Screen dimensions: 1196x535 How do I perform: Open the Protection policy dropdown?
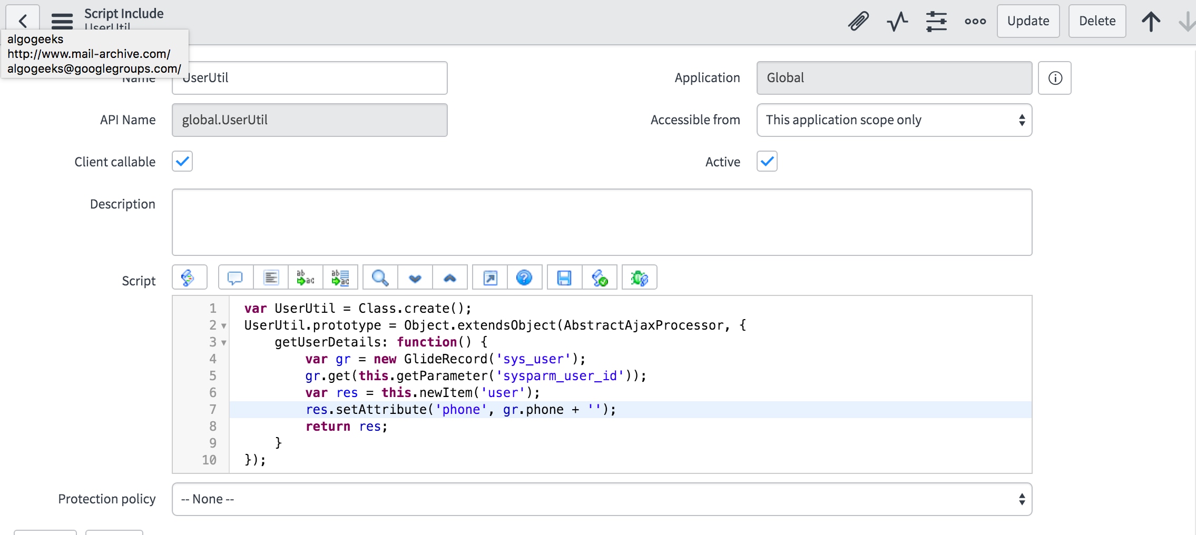pyautogui.click(x=602, y=499)
